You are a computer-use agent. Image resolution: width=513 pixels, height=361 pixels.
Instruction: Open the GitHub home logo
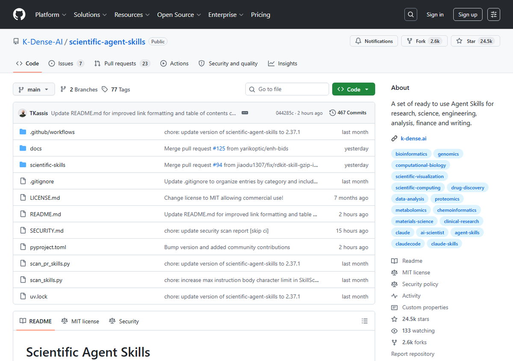click(19, 15)
